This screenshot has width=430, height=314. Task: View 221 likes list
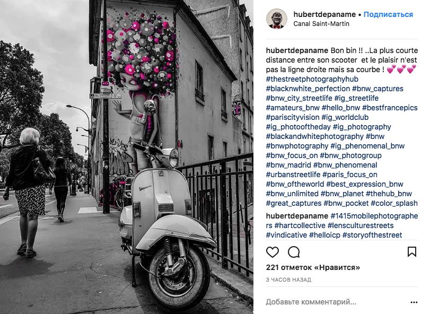pyautogui.click(x=313, y=267)
